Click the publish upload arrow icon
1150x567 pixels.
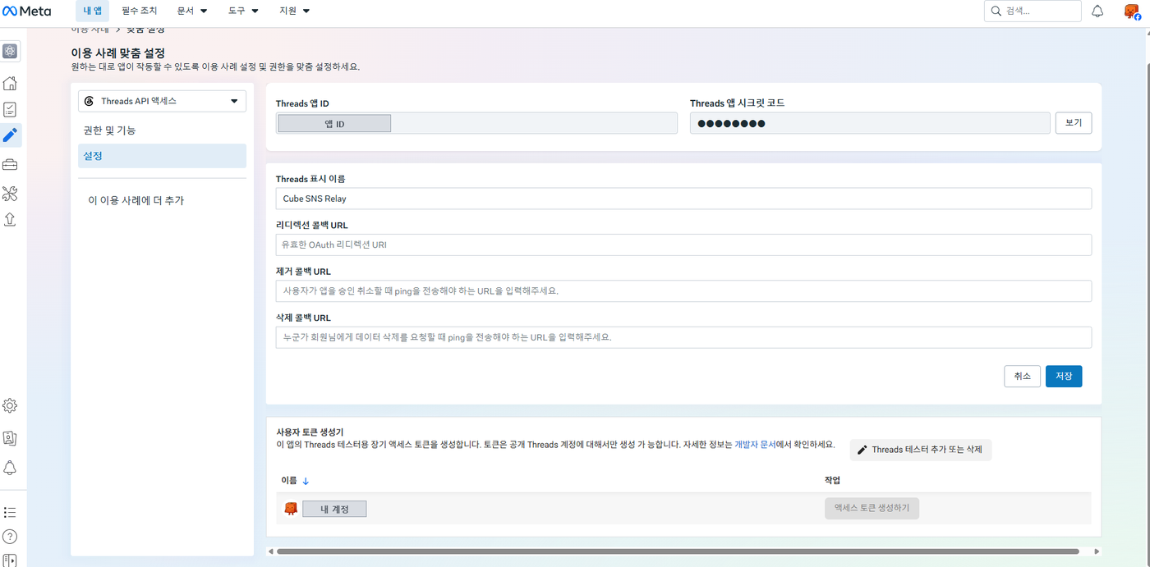click(x=10, y=219)
